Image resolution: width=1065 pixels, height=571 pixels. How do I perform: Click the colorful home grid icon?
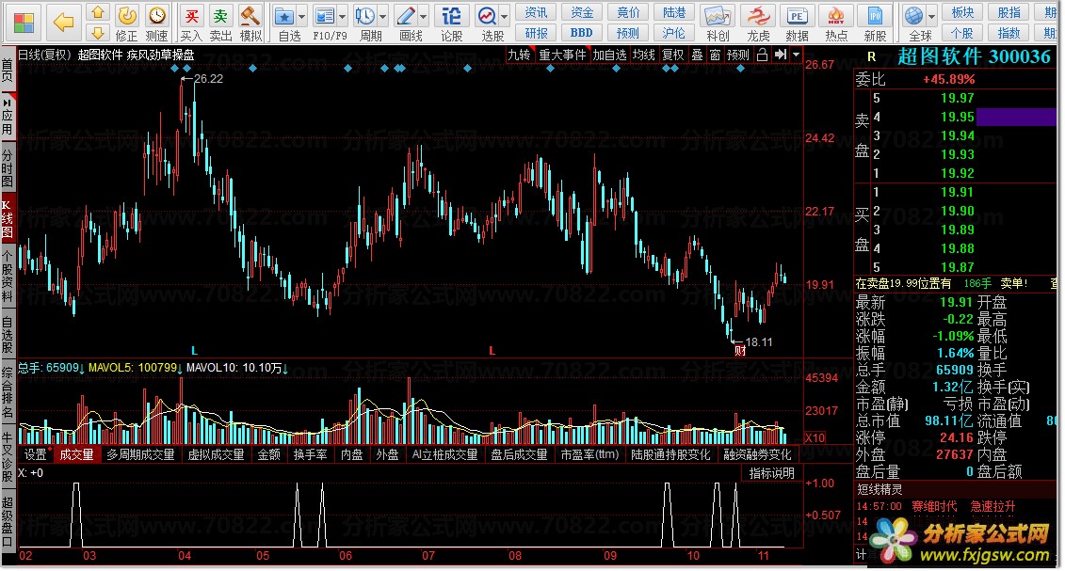[24, 24]
